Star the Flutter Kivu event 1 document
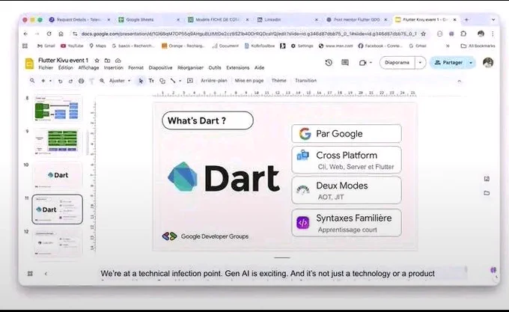The width and height of the screenshot is (509, 312). coord(97,61)
